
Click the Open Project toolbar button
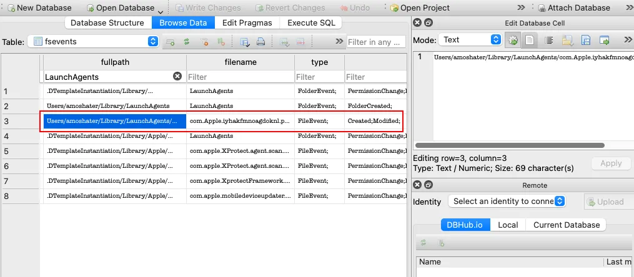click(420, 7)
